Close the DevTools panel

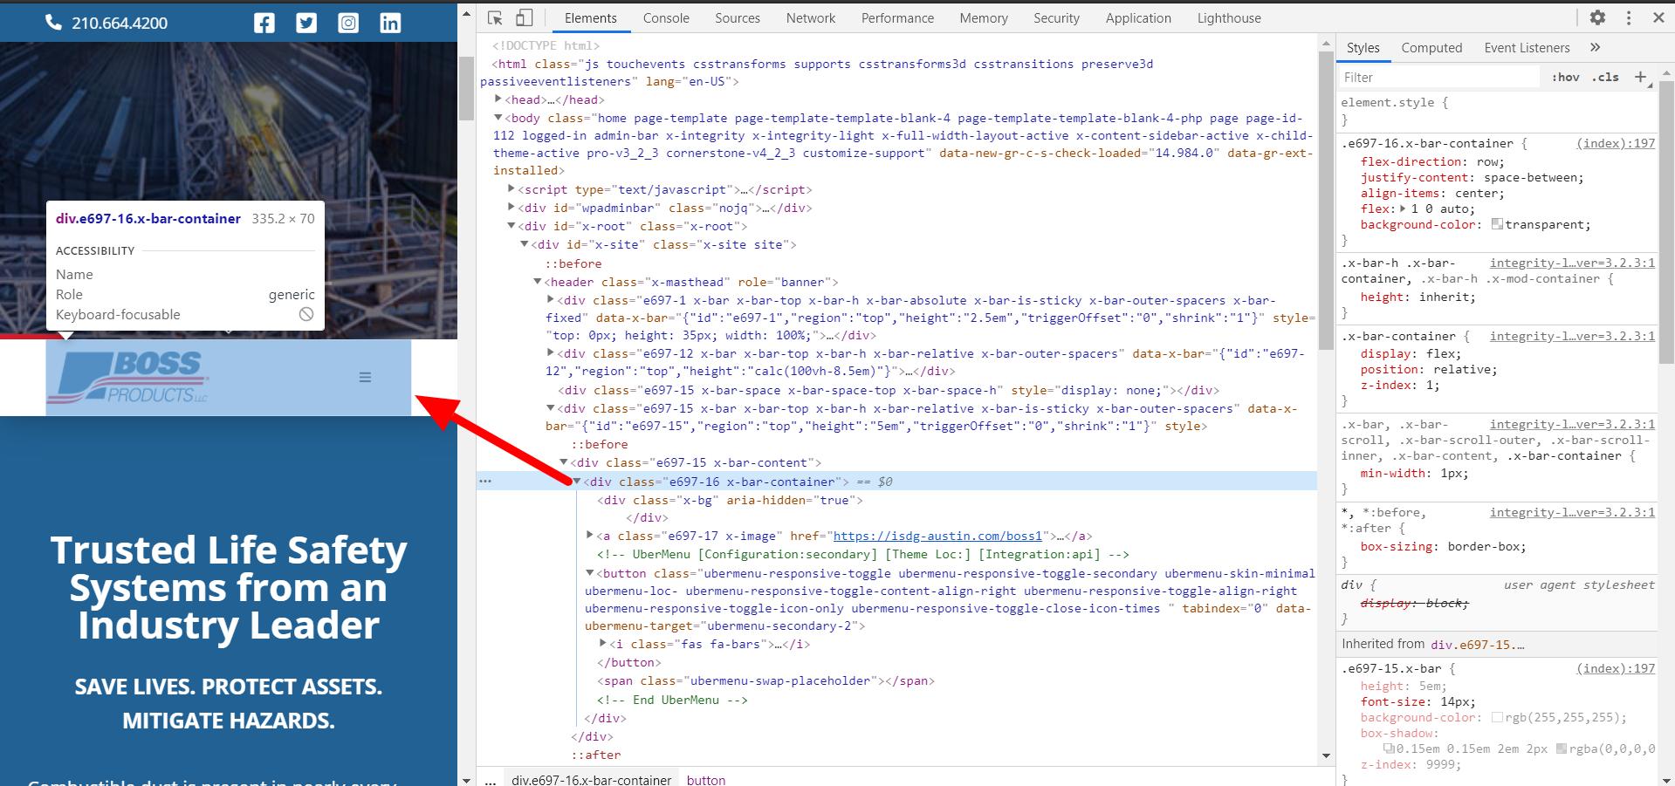(1658, 17)
